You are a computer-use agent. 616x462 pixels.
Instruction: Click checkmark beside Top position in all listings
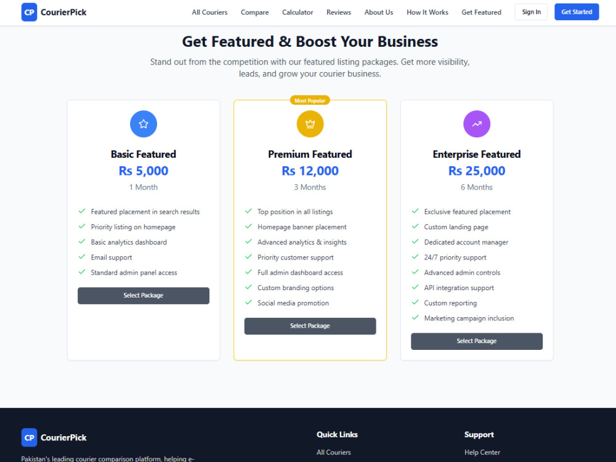(248, 211)
